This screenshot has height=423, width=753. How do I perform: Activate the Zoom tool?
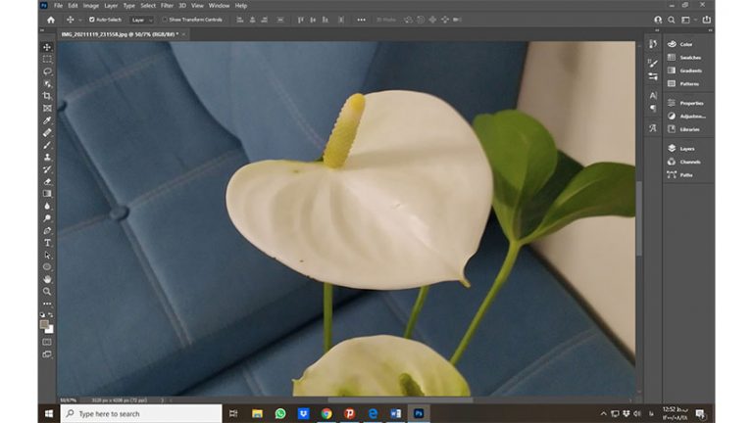(47, 291)
